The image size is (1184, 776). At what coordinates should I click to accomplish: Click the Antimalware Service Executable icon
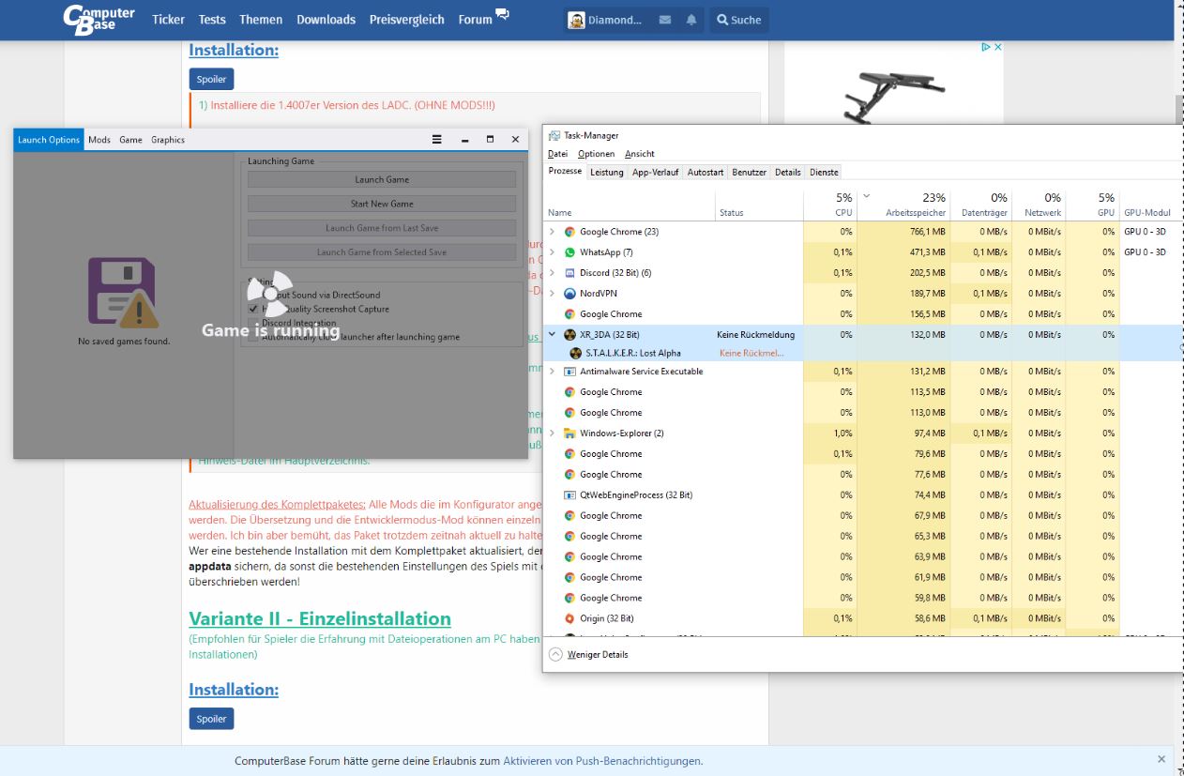pyautogui.click(x=569, y=372)
